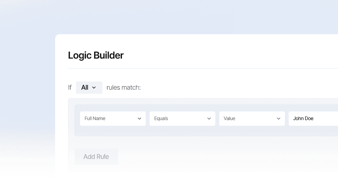The image size is (338, 180).
Task: Click the "Equals" text in the selector
Action: point(161,118)
